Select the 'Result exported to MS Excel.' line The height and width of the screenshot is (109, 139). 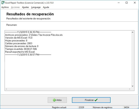(x=20, y=52)
